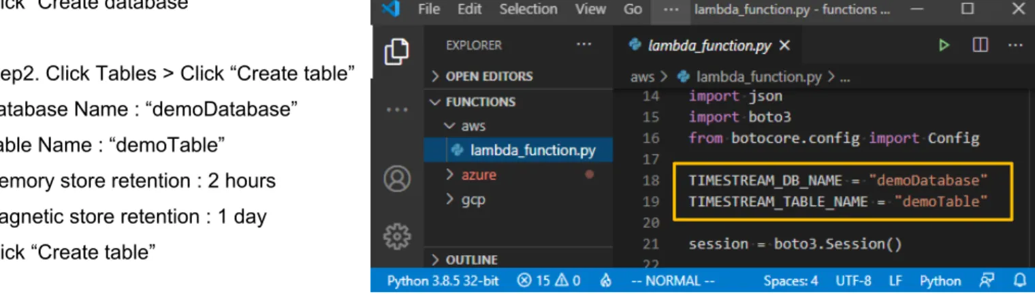Open the Selection menu
Image resolution: width=1035 pixels, height=294 pixels.
[527, 10]
